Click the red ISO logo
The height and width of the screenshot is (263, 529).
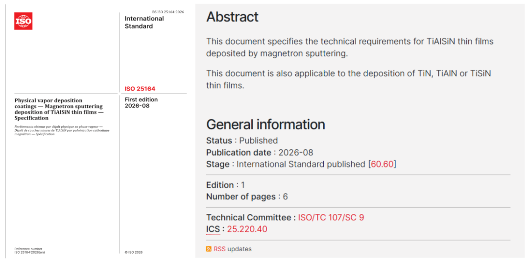point(24,21)
